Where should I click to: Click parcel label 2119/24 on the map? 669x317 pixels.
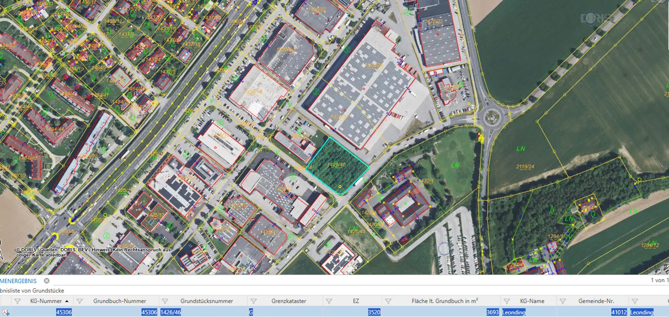(x=526, y=166)
